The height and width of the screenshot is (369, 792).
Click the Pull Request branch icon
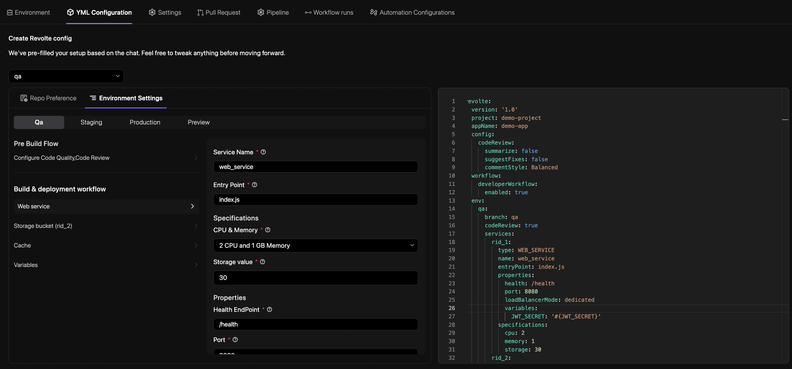(200, 13)
